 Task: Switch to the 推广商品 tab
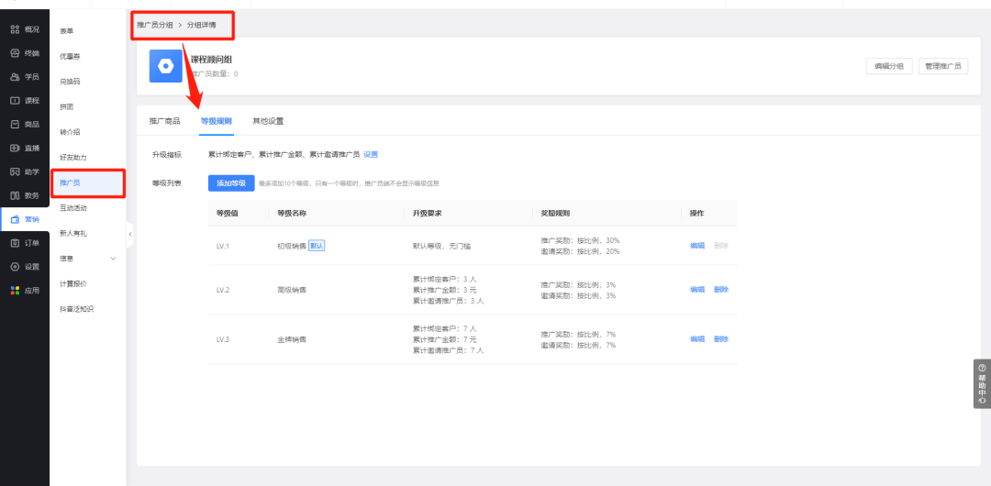[x=164, y=121]
